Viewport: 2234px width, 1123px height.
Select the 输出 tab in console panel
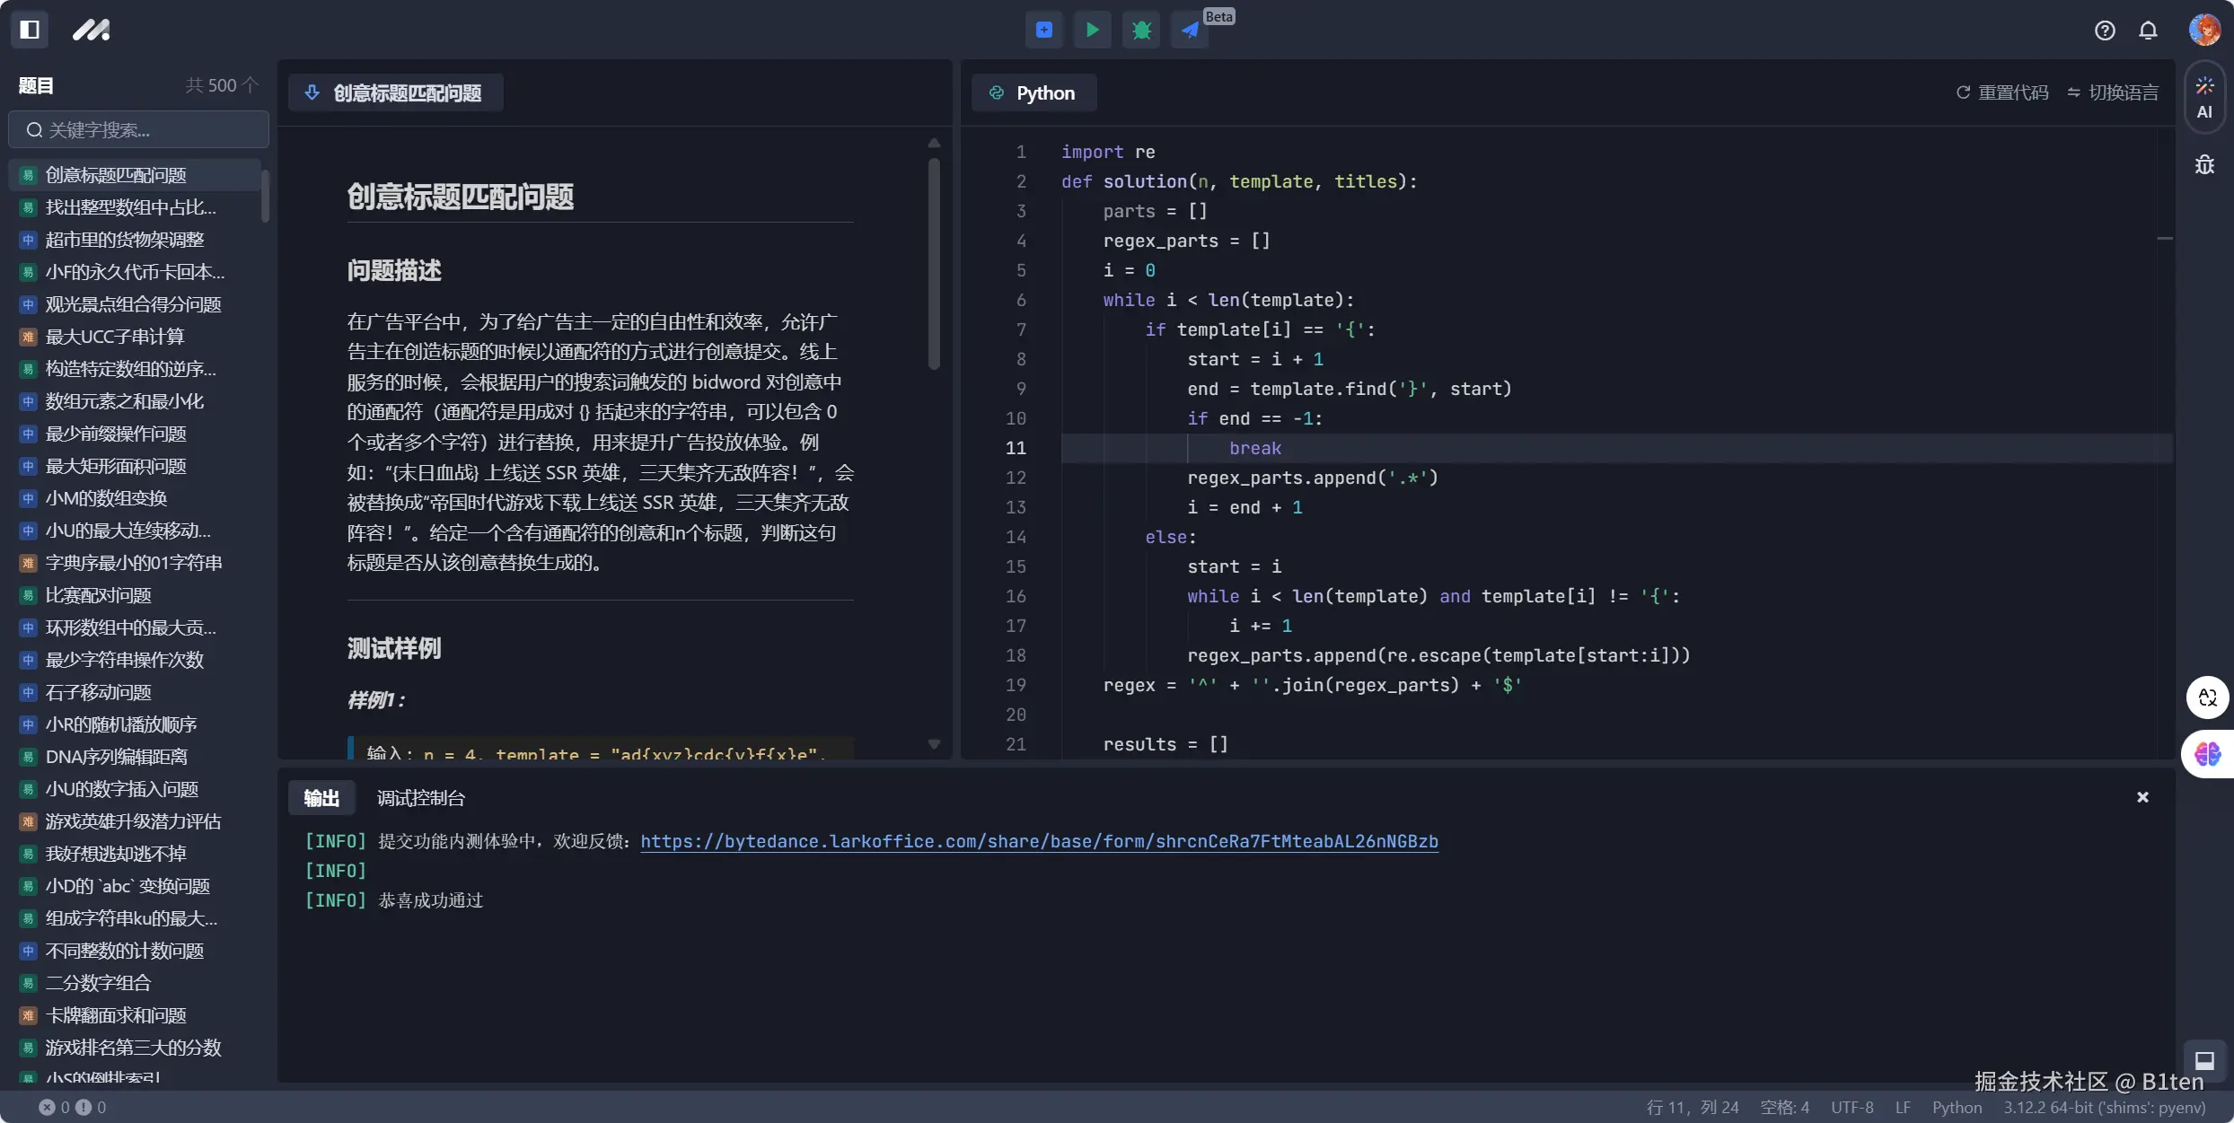click(321, 797)
